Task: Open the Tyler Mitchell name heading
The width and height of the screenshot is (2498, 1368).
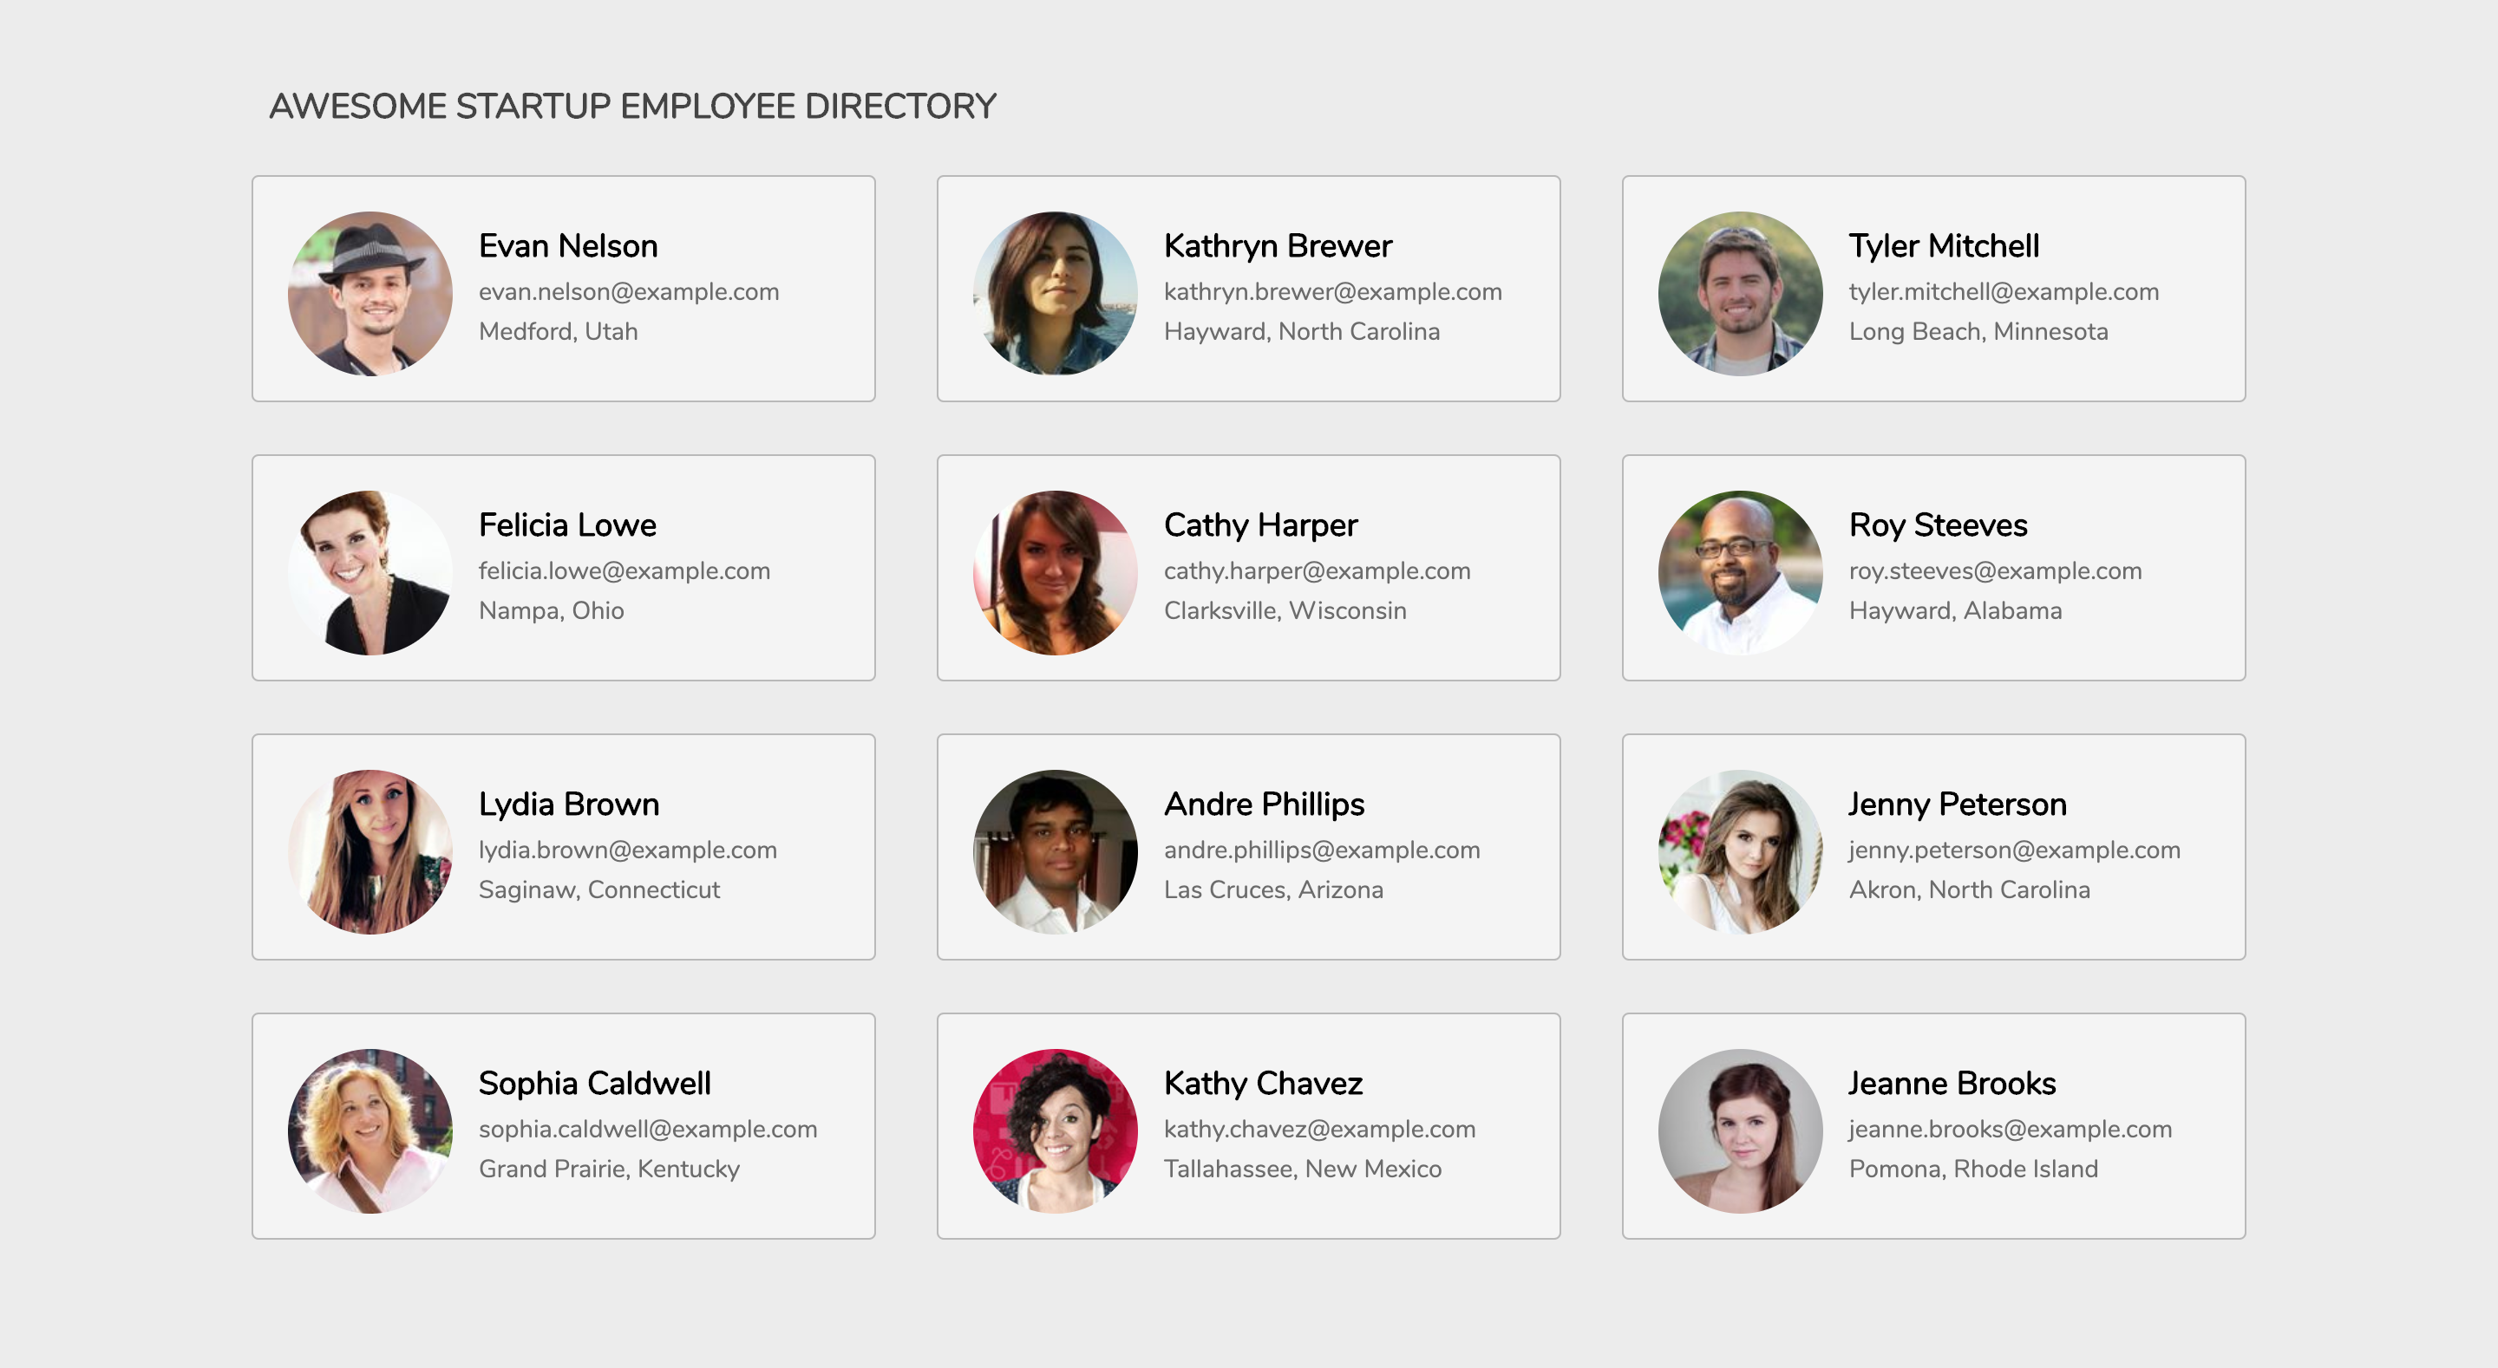Action: [x=1945, y=246]
